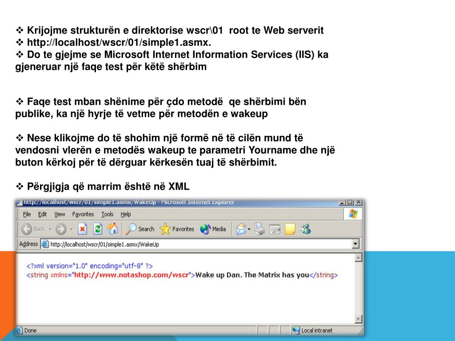Open the Tools menu
The height and width of the screenshot is (341, 455).
(108, 214)
